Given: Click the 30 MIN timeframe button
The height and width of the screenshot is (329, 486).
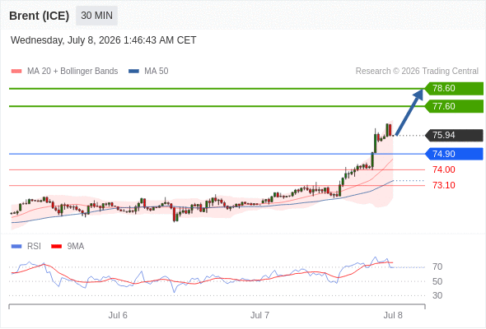Looking at the screenshot, I should 96,16.
